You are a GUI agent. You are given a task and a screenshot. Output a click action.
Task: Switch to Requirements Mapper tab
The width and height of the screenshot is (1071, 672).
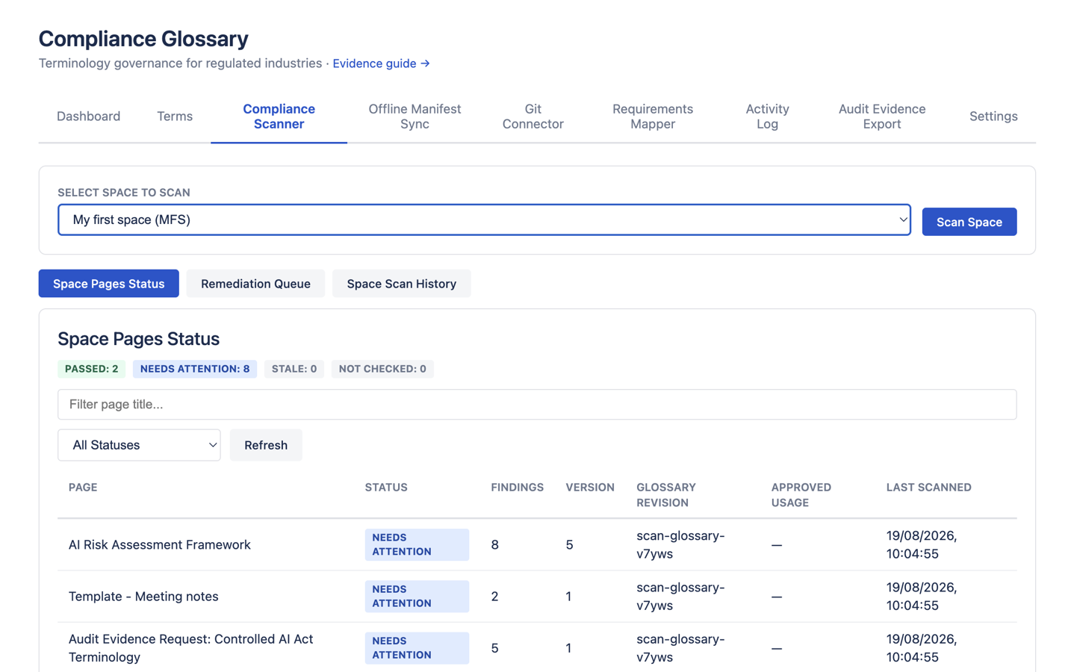(x=653, y=116)
